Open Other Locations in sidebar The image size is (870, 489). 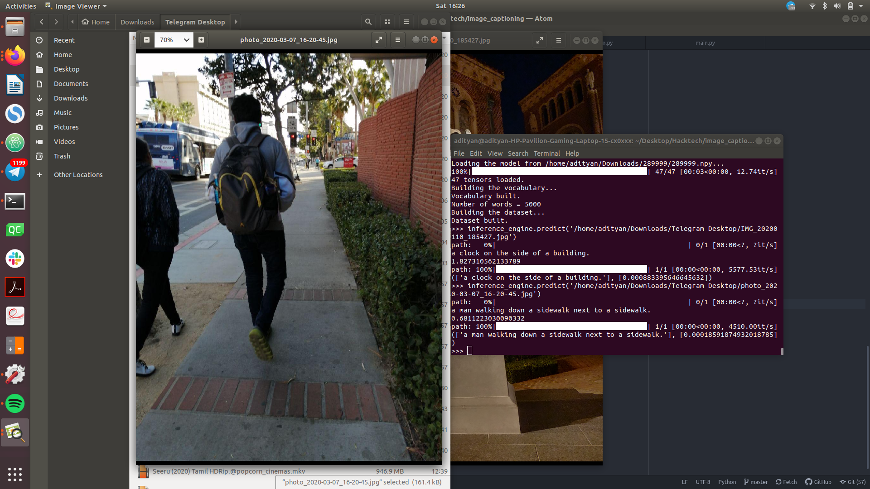(78, 175)
